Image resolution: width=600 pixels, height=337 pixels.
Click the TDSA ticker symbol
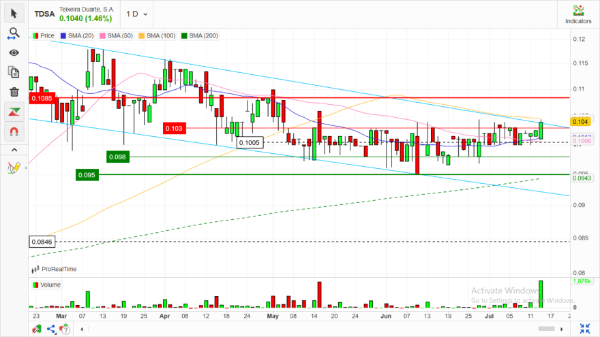click(x=44, y=14)
